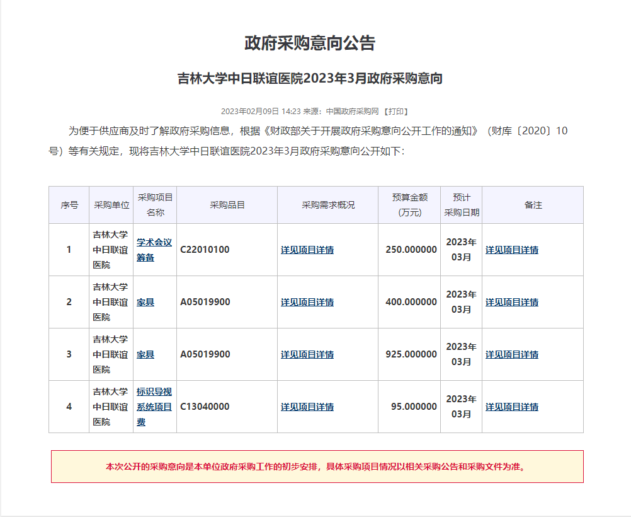Click the 925.000000 budget amount cell
631x517 pixels.
411,354
